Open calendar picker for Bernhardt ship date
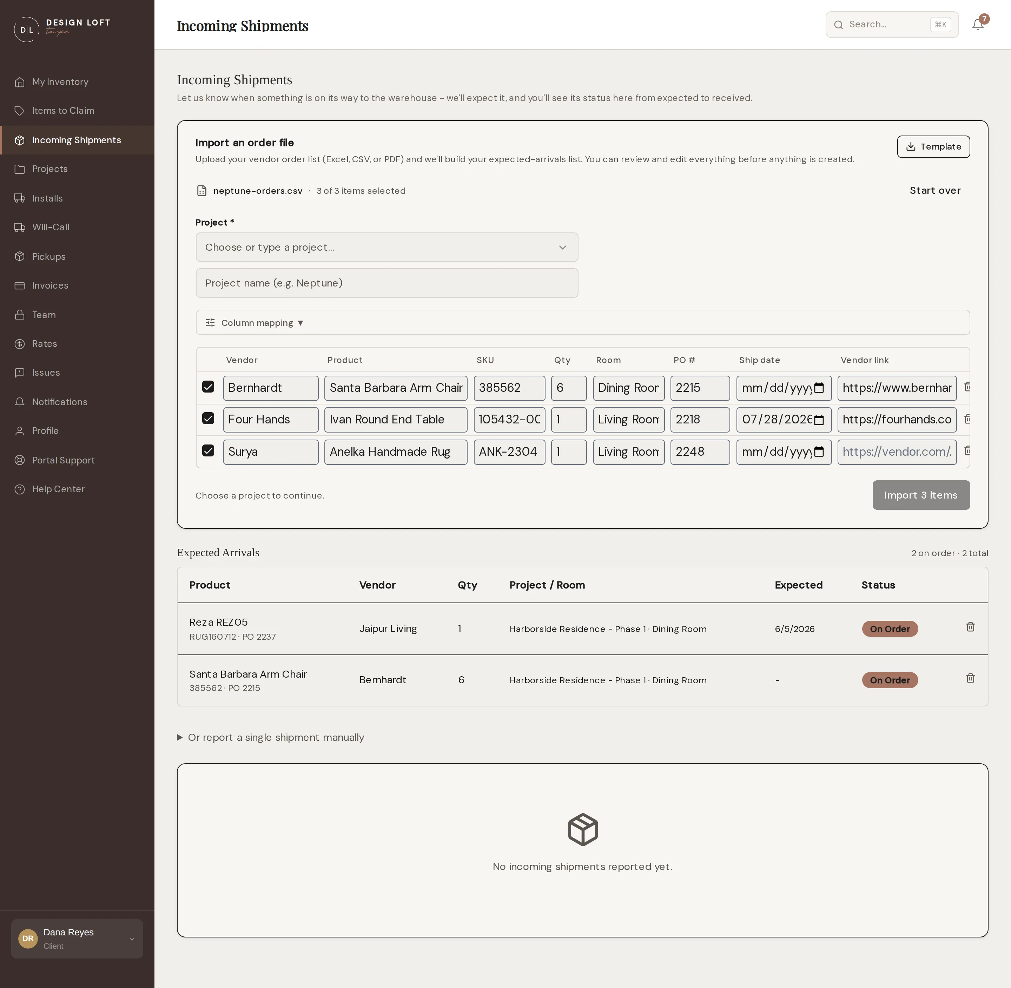The image size is (1011, 988). [x=819, y=388]
